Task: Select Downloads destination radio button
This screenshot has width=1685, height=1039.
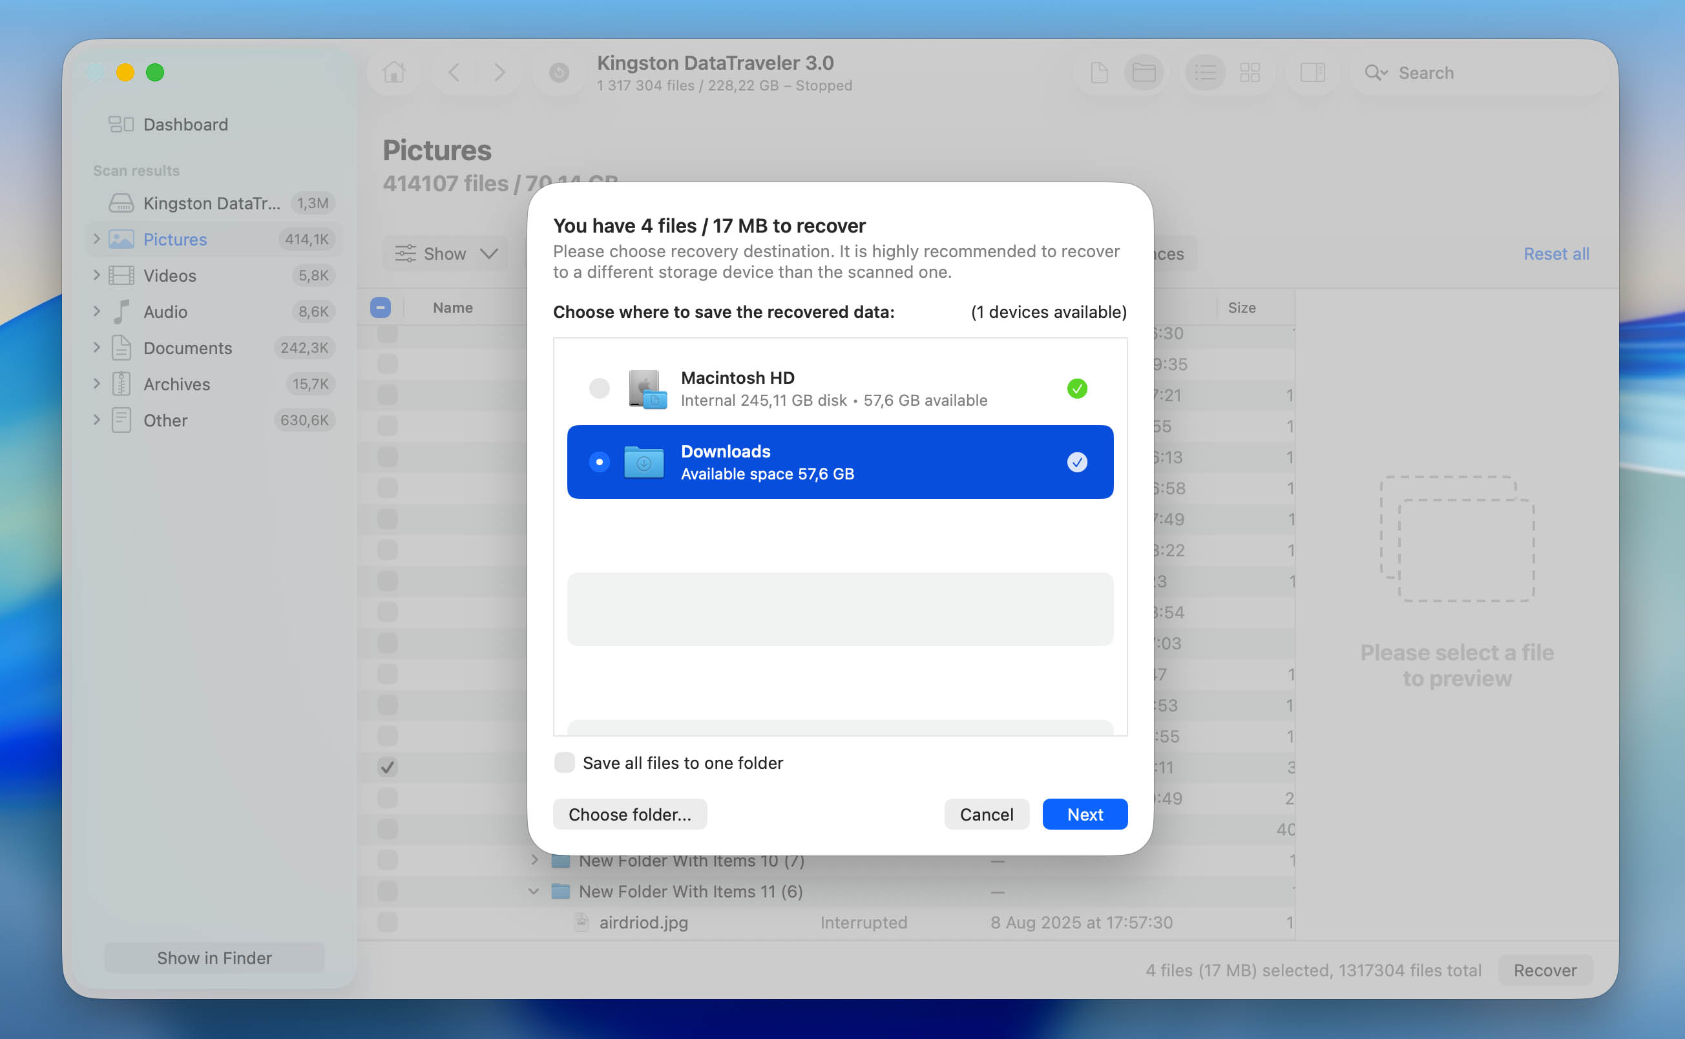Action: point(600,462)
